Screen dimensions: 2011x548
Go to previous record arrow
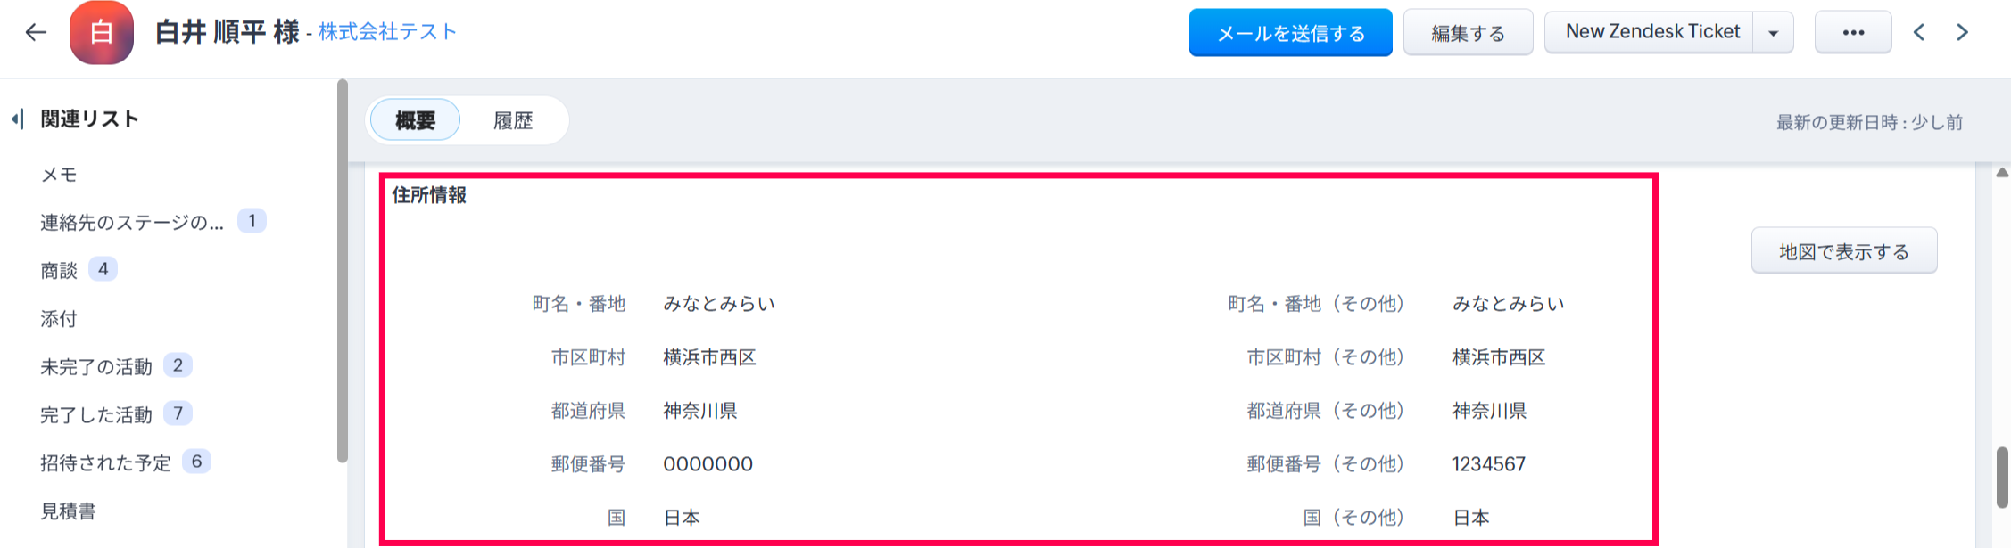(x=1919, y=33)
